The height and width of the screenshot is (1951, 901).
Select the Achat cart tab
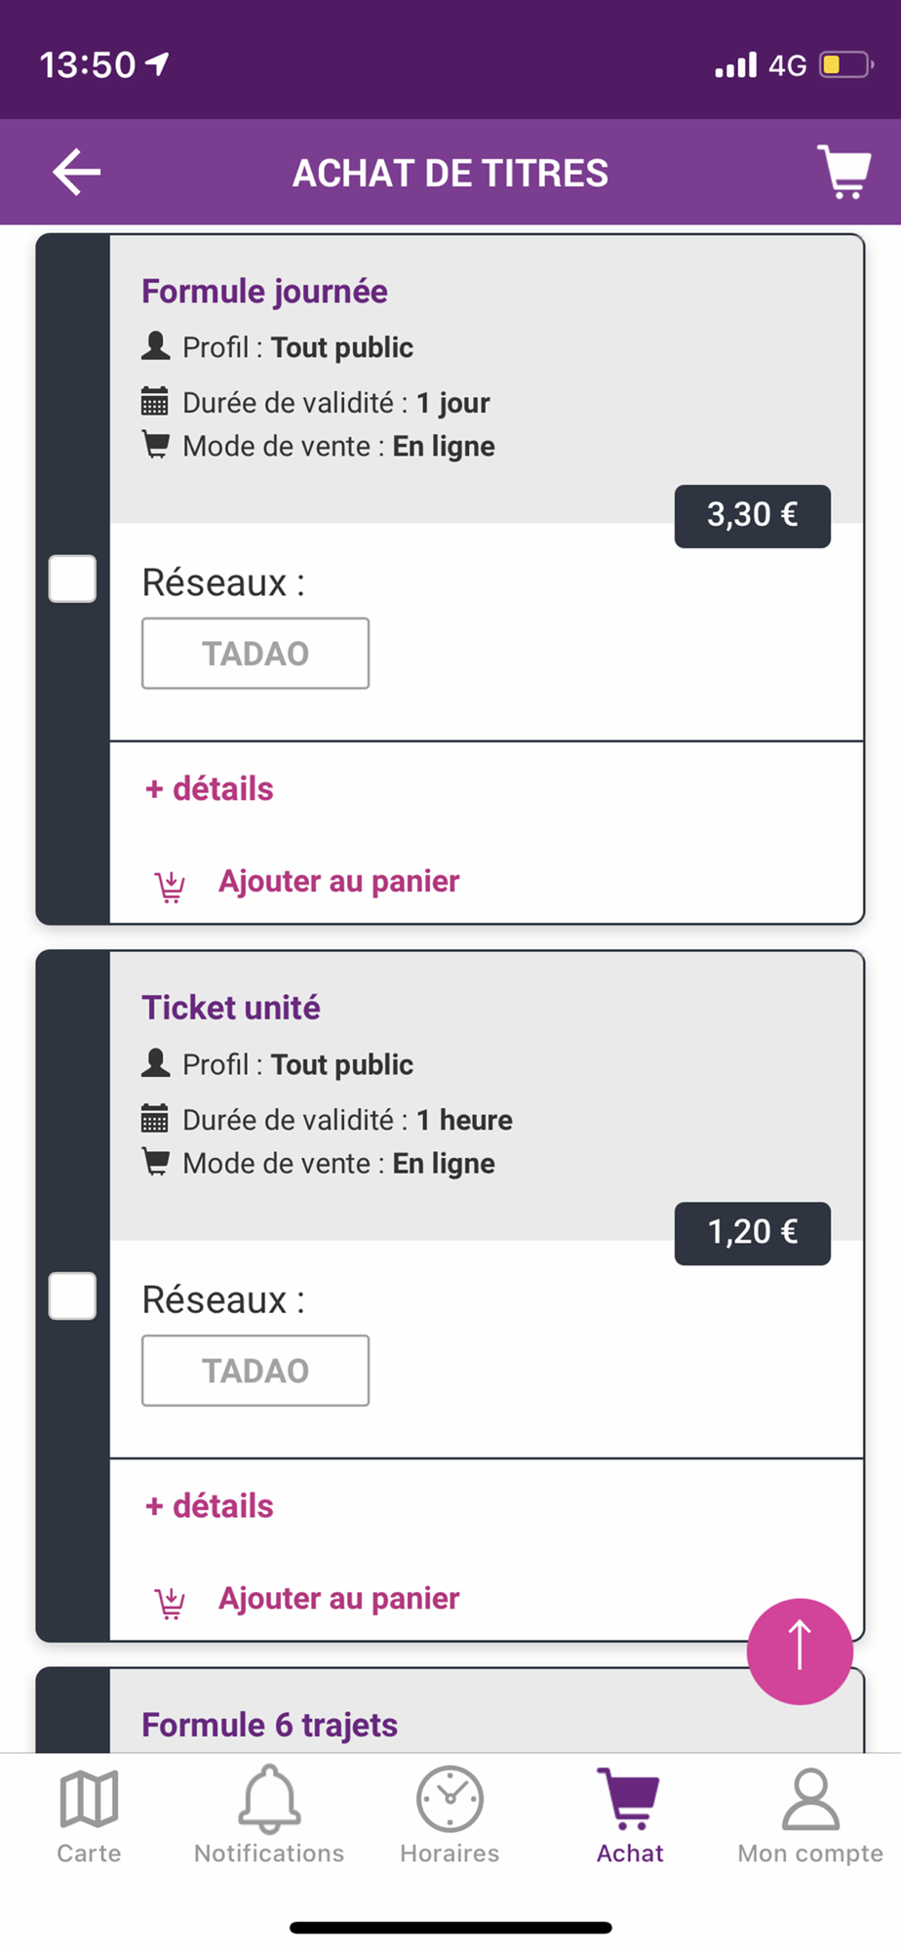pyautogui.click(x=630, y=1814)
